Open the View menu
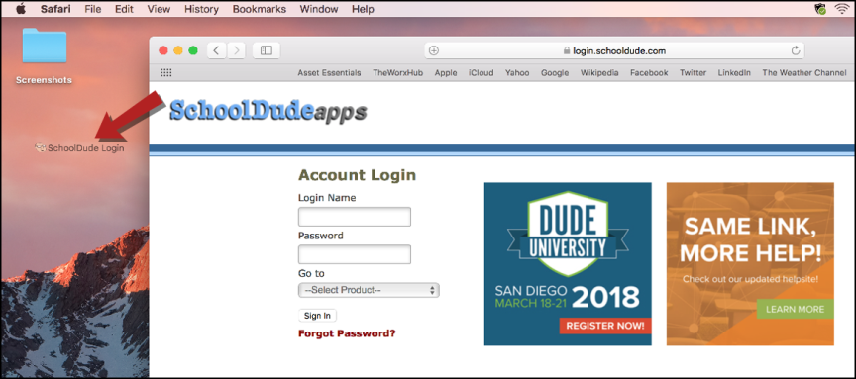The image size is (856, 379). click(x=159, y=9)
